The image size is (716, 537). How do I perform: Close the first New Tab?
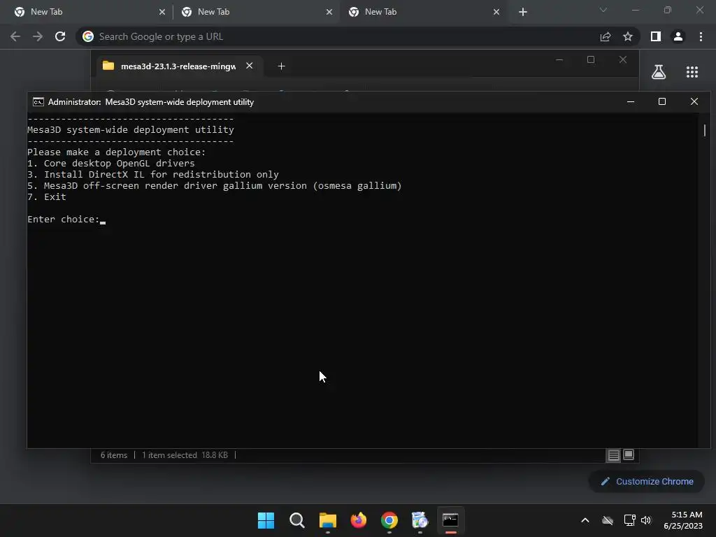(x=162, y=12)
